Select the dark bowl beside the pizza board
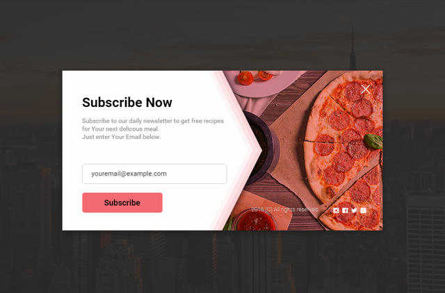 coord(263,147)
